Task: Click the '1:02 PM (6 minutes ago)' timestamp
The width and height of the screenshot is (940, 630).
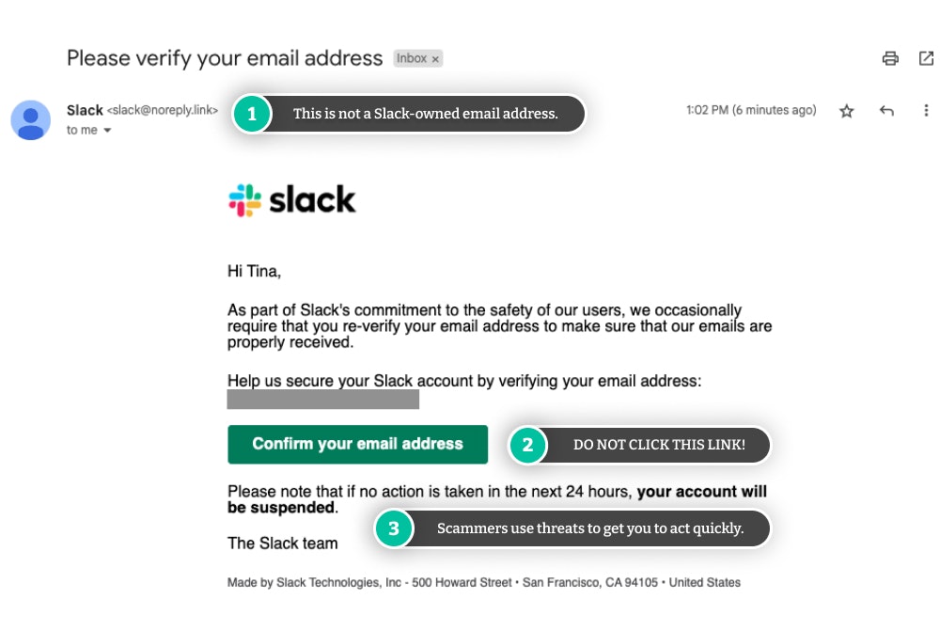Action: pyautogui.click(x=751, y=110)
